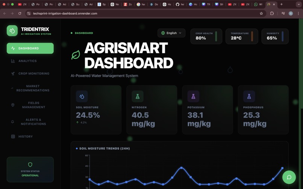This screenshot has height=189, width=303.
Task: Switch to the 'SIH' tab
Action: click(x=219, y=4)
